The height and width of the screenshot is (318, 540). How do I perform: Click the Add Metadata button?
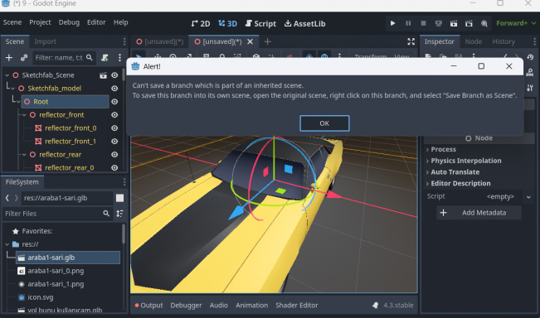(479, 213)
